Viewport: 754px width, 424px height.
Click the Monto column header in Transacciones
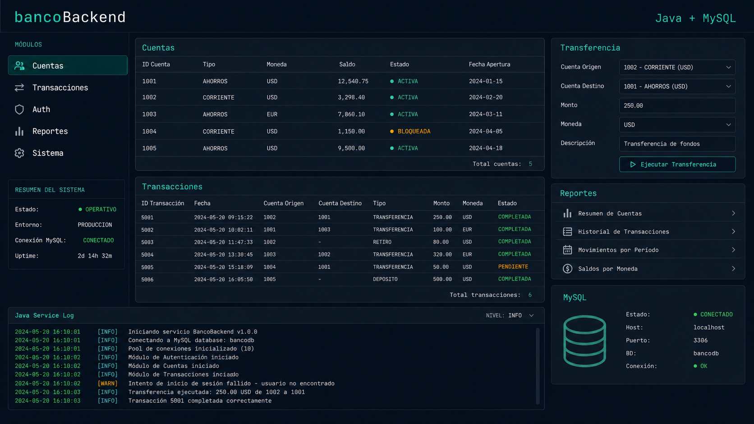coord(441,203)
